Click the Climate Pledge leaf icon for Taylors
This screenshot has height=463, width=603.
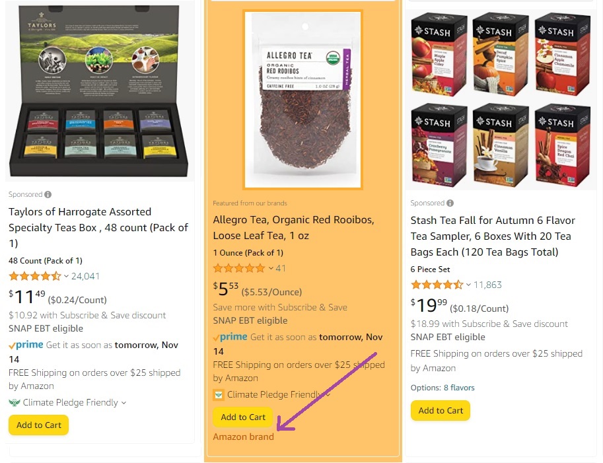(x=15, y=403)
